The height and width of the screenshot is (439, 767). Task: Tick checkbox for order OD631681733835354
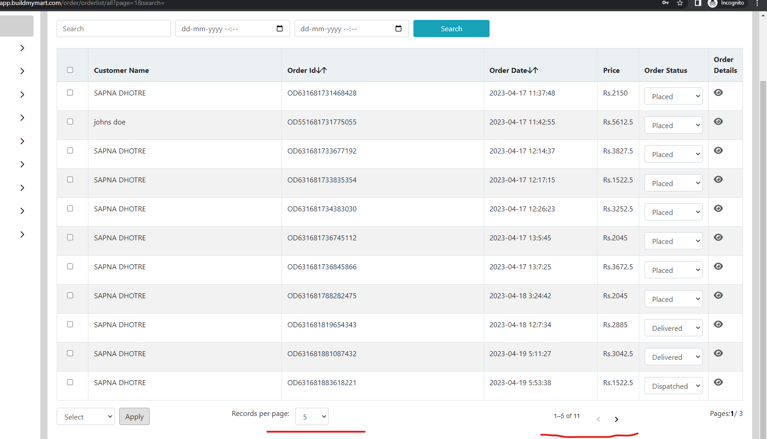point(70,179)
